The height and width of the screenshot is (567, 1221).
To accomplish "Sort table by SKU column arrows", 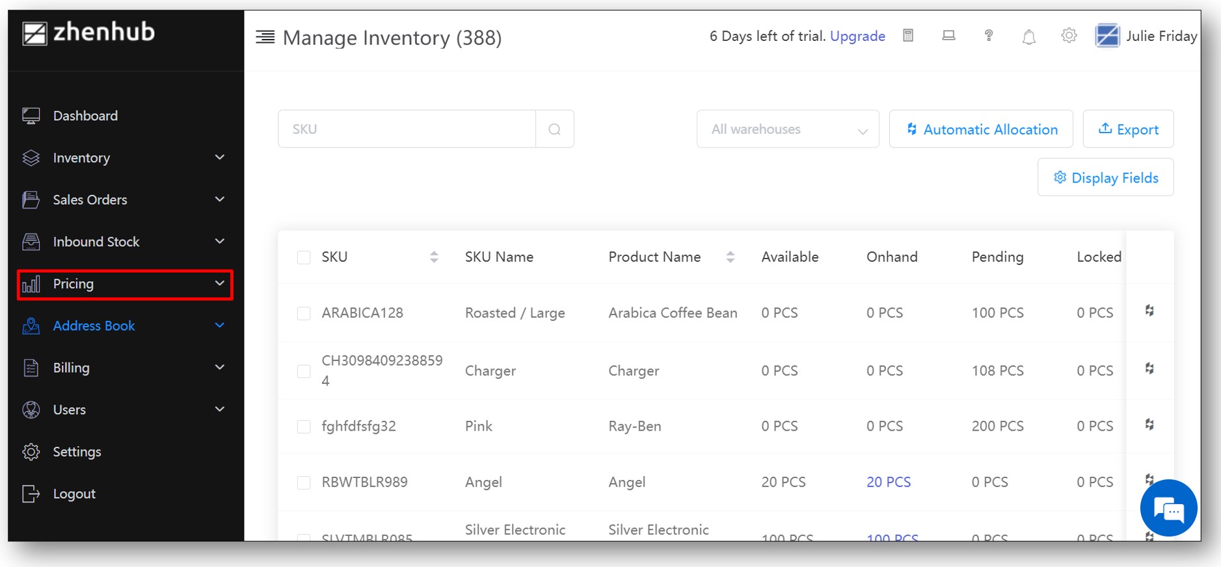I will click(x=434, y=257).
